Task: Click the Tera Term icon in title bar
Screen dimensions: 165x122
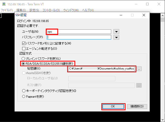Action: click(3, 4)
